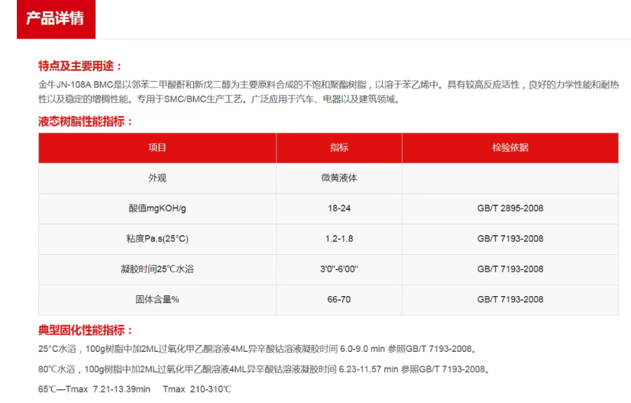Click the 检验依据 column header
Viewport: 631px width, 403px height.
(x=510, y=148)
